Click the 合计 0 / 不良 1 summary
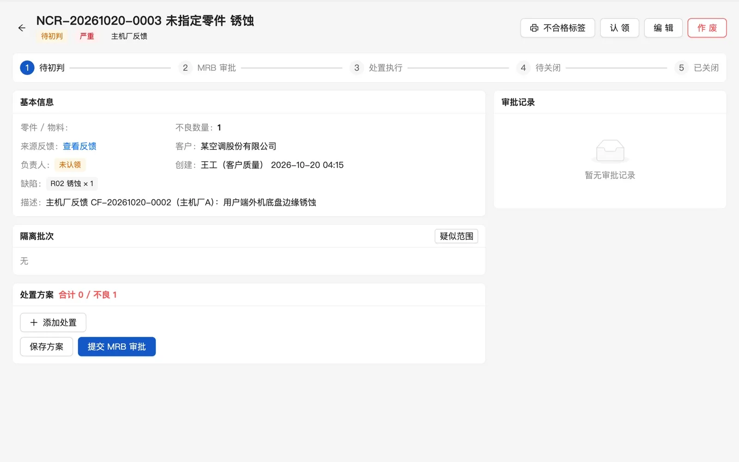739x462 pixels. pos(88,295)
